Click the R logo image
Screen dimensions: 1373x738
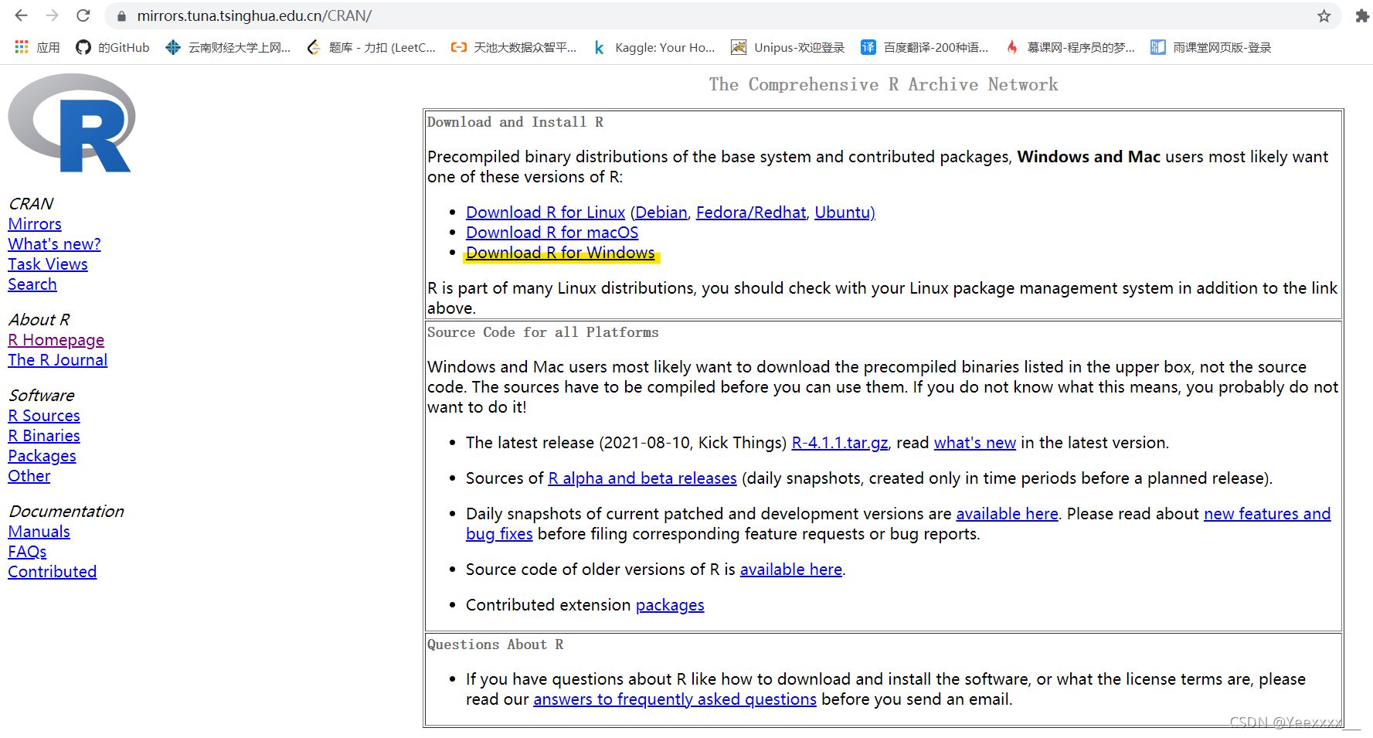(72, 123)
